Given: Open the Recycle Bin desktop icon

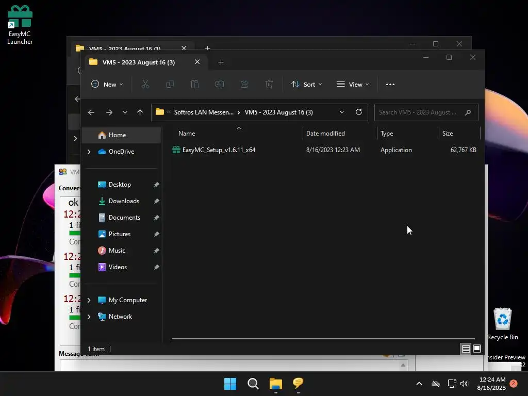Looking at the screenshot, I should (x=503, y=324).
